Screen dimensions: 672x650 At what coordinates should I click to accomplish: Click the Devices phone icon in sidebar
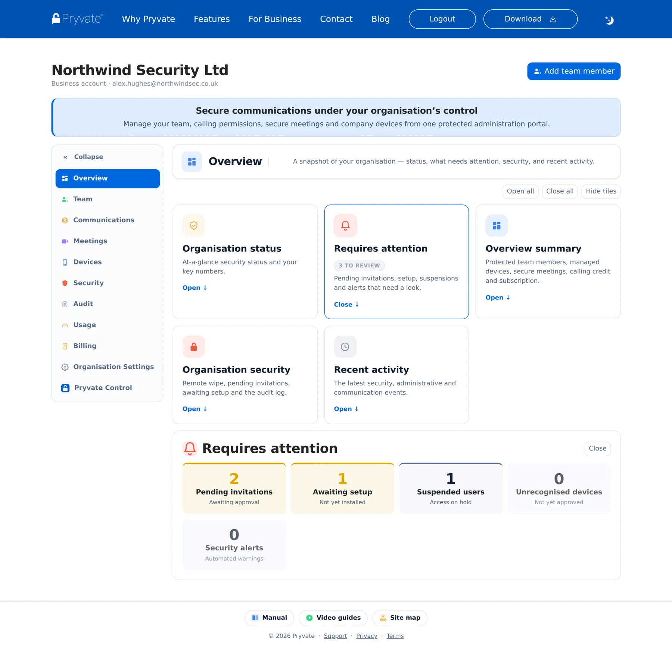65,262
